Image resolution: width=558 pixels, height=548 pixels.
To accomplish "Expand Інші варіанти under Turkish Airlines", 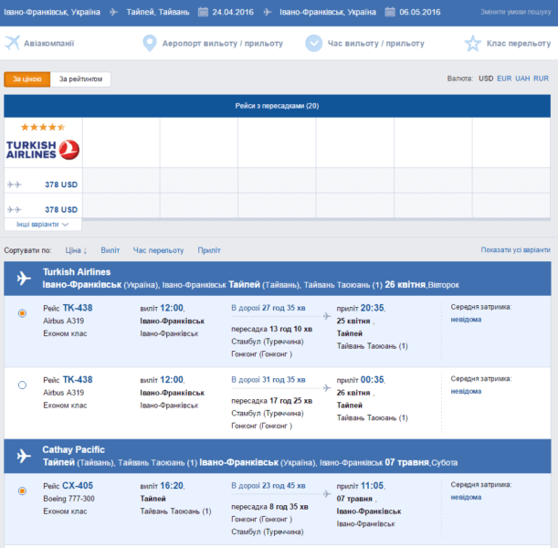I will point(42,224).
